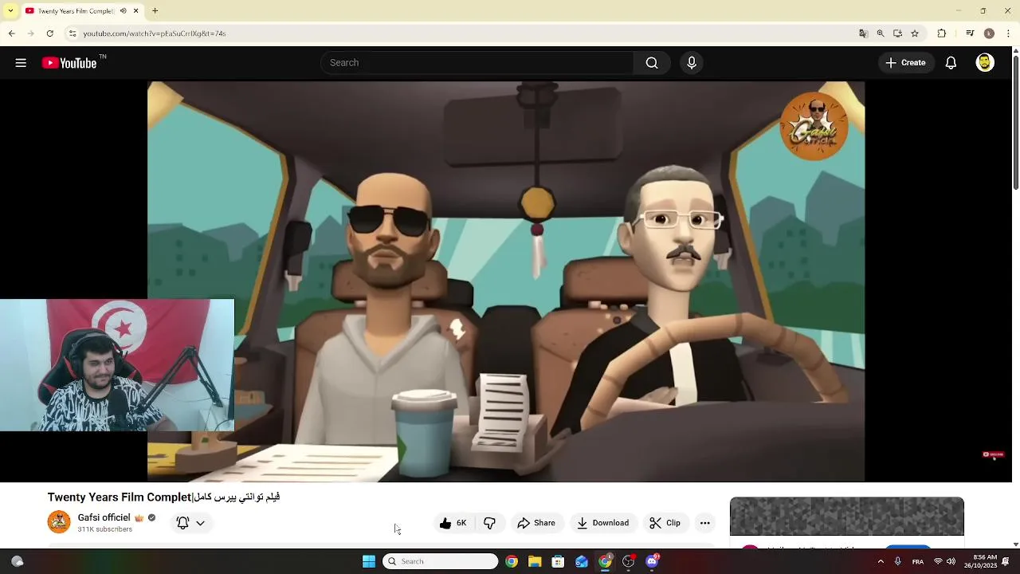This screenshot has width=1020, height=574.
Task: Click the Create button
Action: pyautogui.click(x=906, y=63)
